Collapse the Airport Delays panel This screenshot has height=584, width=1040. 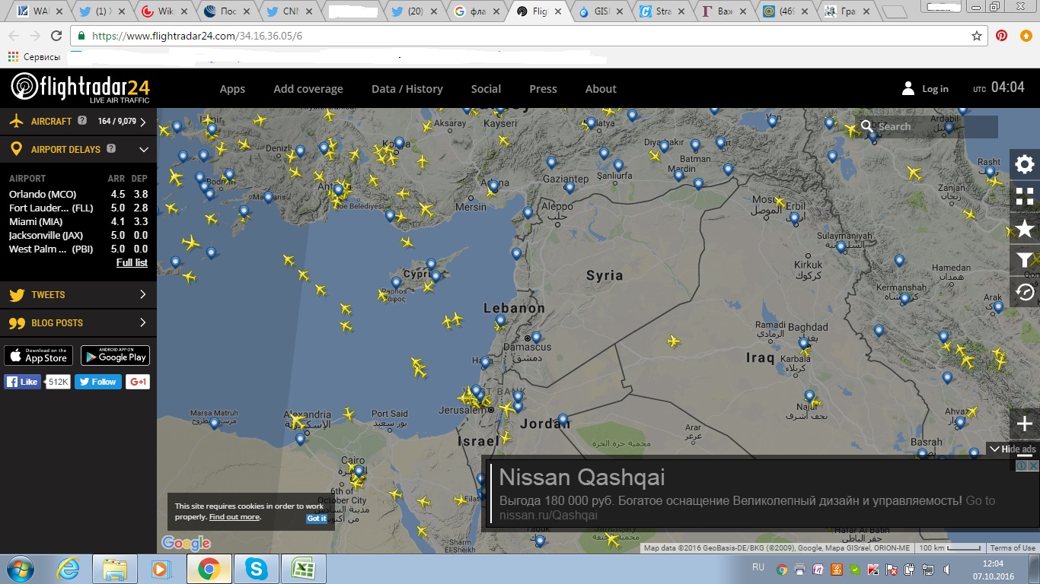143,149
